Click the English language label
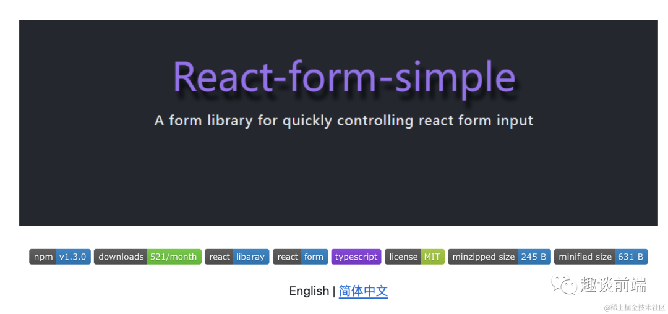The height and width of the screenshot is (314, 668). [x=309, y=291]
